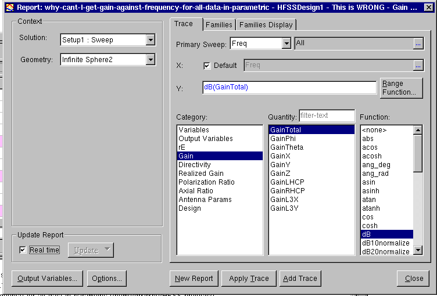
Task: Select GainL3X quantity
Action: (311, 200)
